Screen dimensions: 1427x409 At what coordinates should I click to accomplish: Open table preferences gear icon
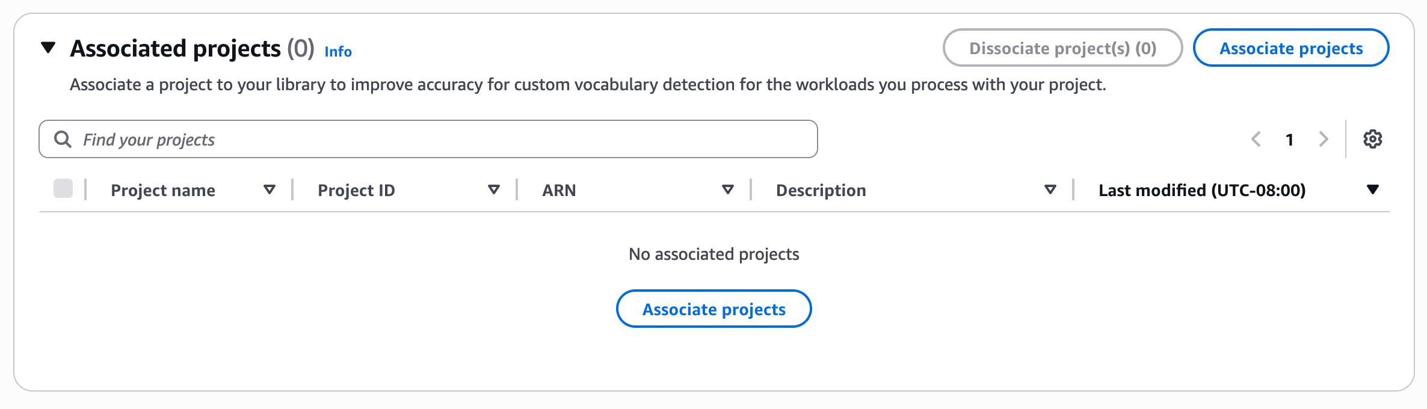tap(1372, 139)
